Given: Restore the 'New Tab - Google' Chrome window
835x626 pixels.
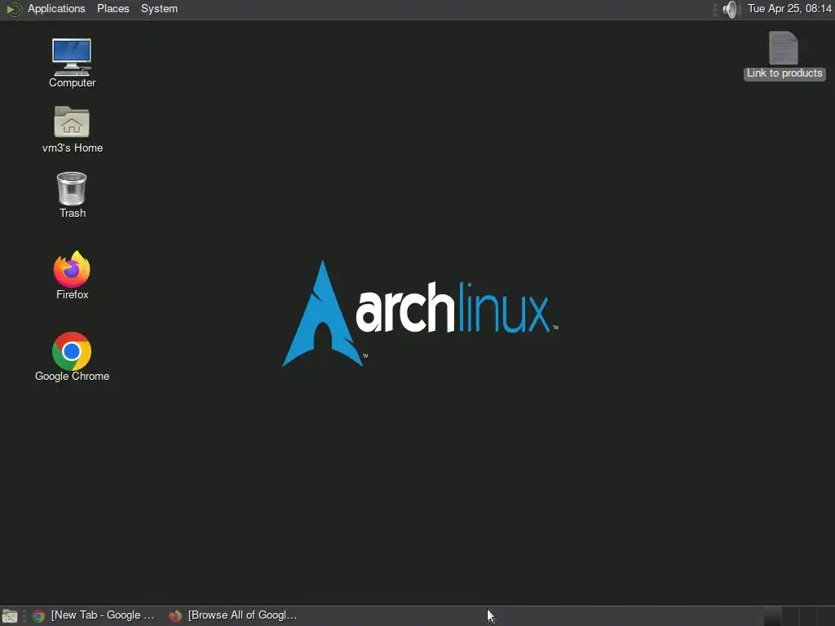Looking at the screenshot, I should [x=94, y=615].
